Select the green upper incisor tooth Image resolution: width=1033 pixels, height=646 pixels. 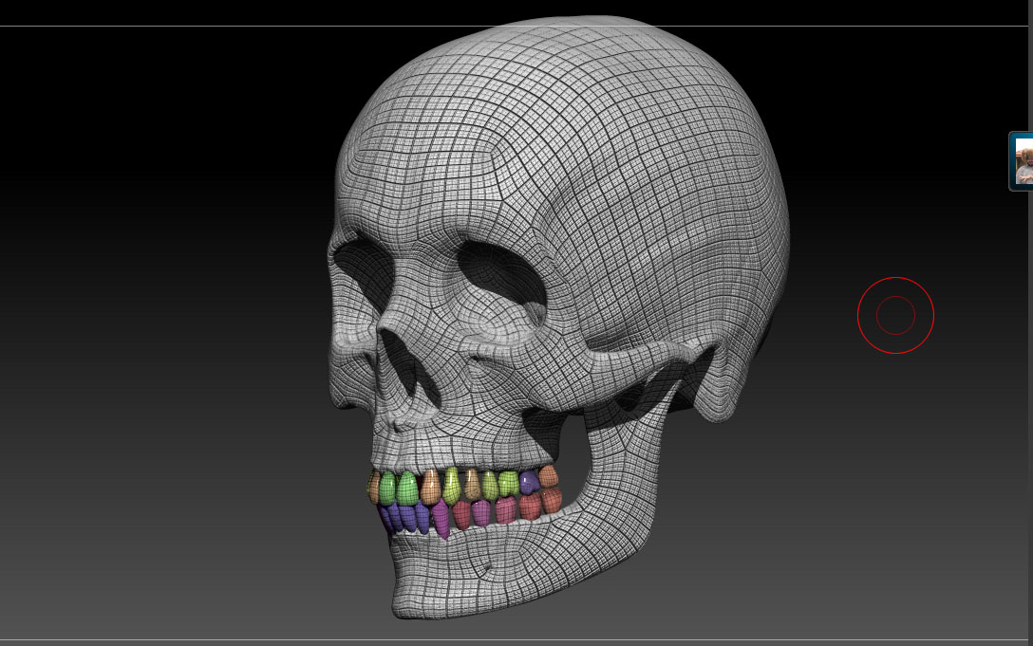tap(389, 484)
